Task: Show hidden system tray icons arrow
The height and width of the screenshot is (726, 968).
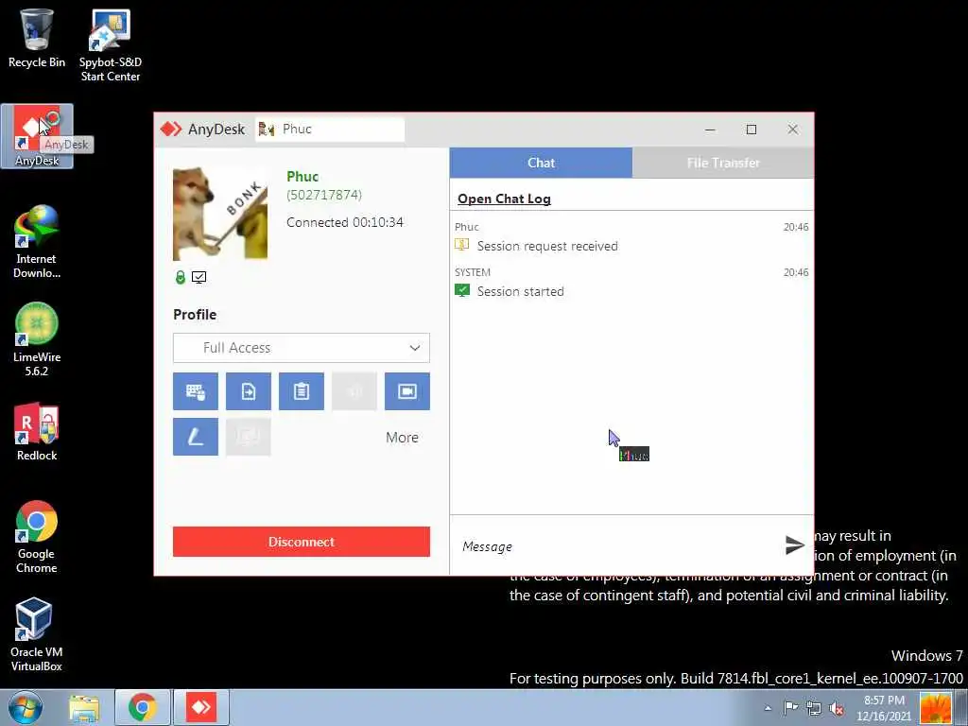Action: (768, 708)
